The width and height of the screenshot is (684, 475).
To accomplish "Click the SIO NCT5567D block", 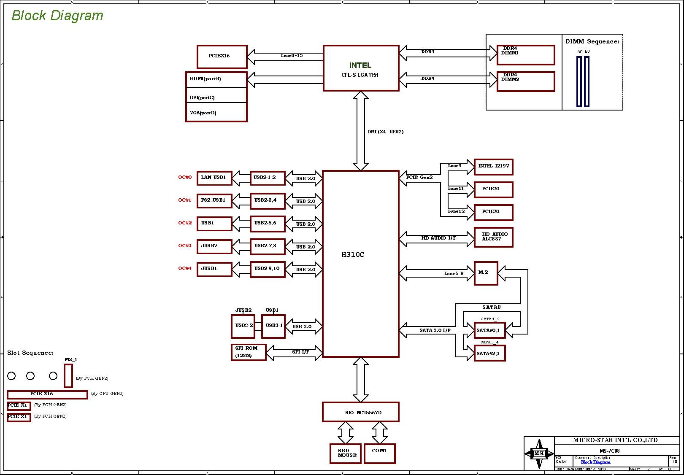I will pyautogui.click(x=361, y=412).
